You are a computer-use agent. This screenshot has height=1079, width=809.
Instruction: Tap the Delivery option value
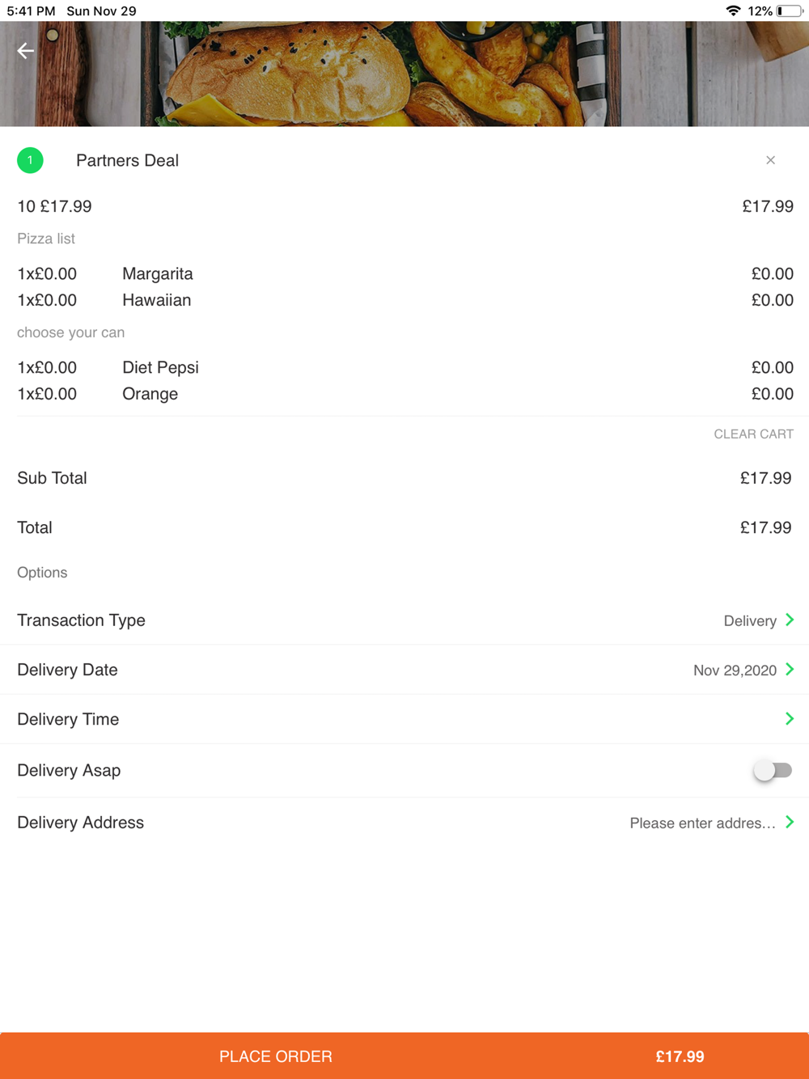point(749,621)
